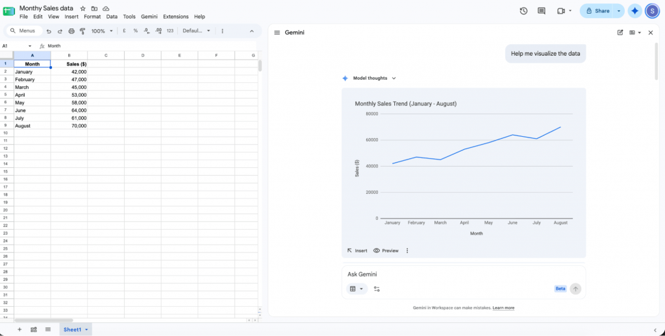The height and width of the screenshot is (336, 665).
Task: Open the Tools menu
Action: tap(129, 17)
